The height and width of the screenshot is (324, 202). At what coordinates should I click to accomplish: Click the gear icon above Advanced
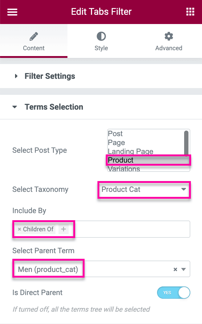[x=168, y=36]
